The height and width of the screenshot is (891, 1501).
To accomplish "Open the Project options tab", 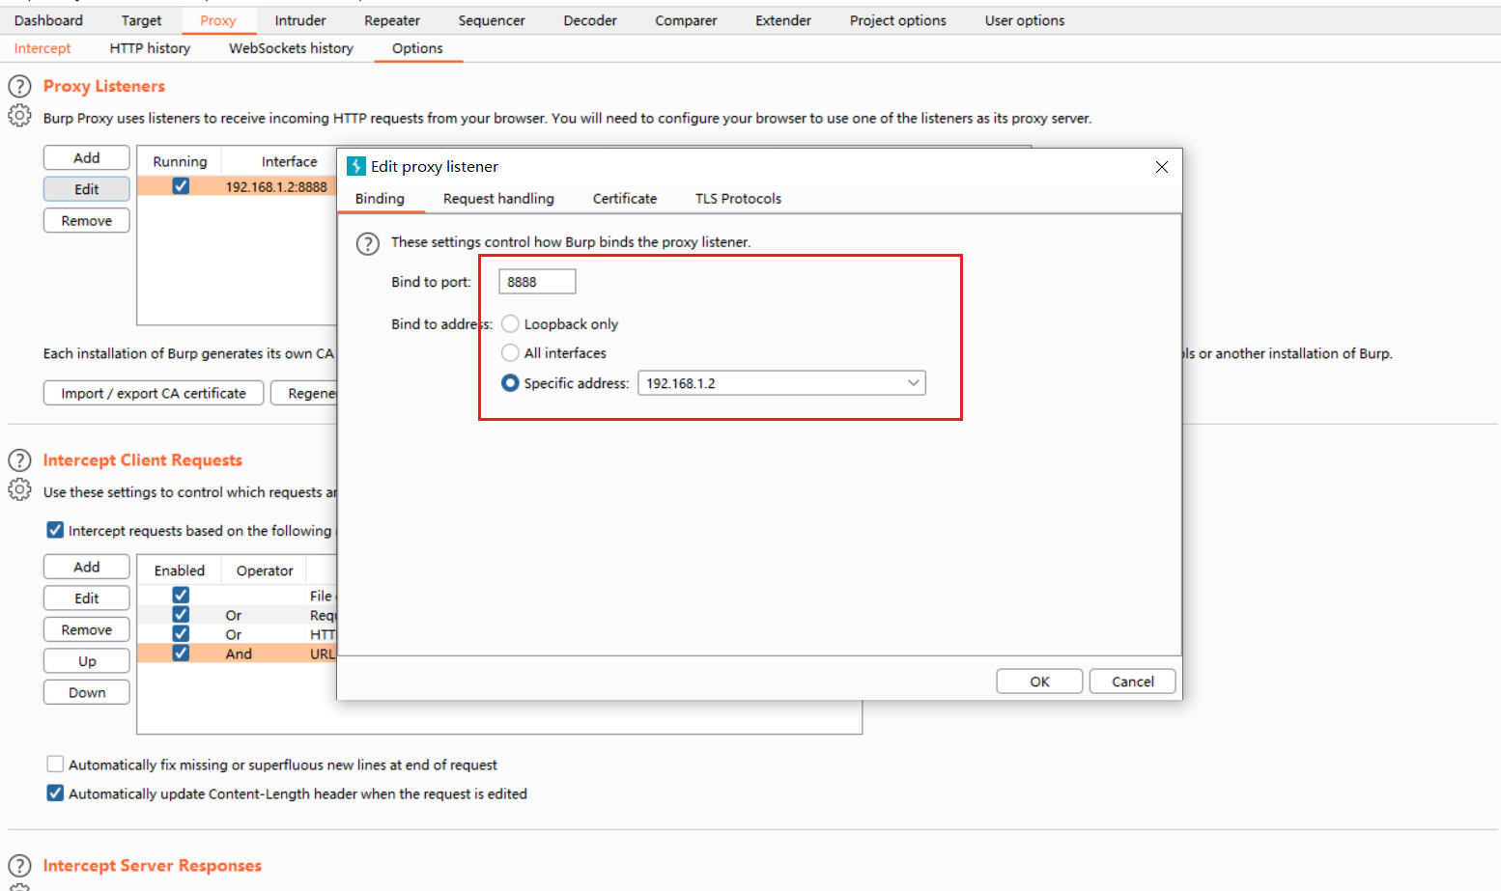I will tap(898, 20).
